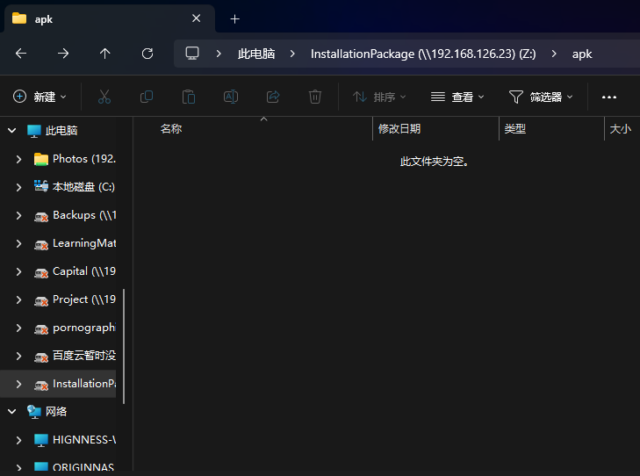This screenshot has width=640, height=476.
Task: Expand the Photos network folder node
Action: point(18,159)
